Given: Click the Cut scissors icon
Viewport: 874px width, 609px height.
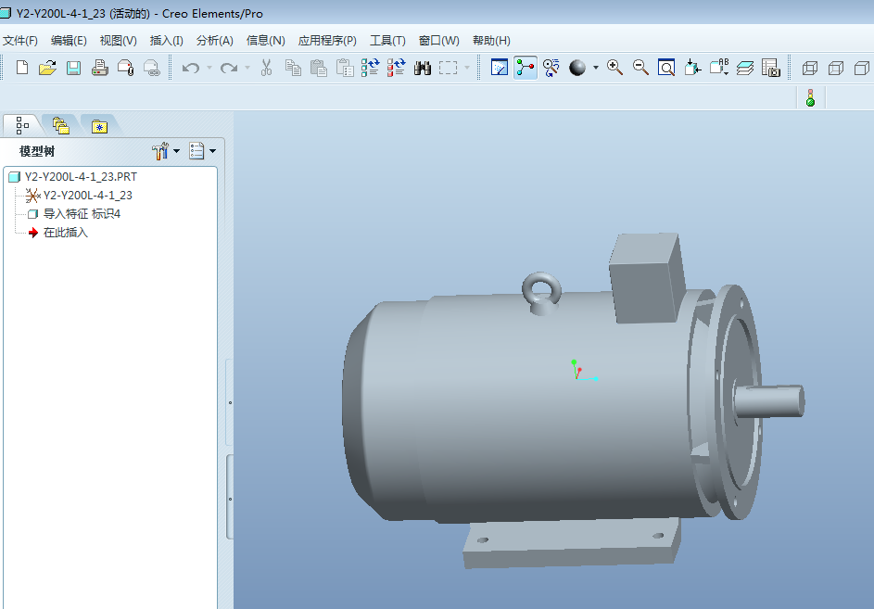Looking at the screenshot, I should pyautogui.click(x=266, y=68).
